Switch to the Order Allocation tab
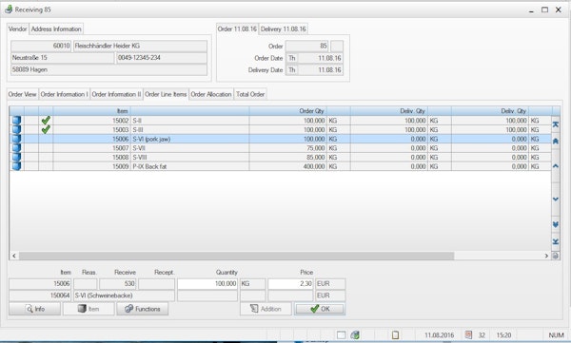Screen dimensions: 571x343 click(x=211, y=94)
